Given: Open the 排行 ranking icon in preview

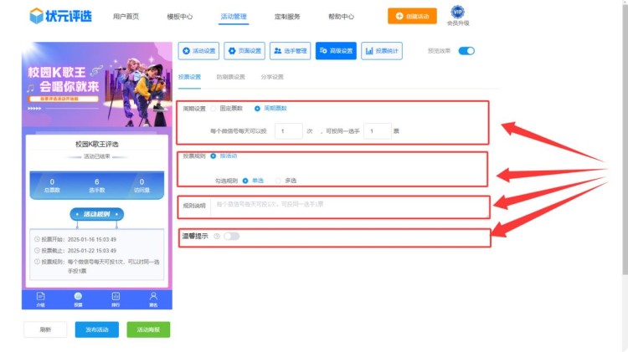Looking at the screenshot, I should (x=116, y=298).
